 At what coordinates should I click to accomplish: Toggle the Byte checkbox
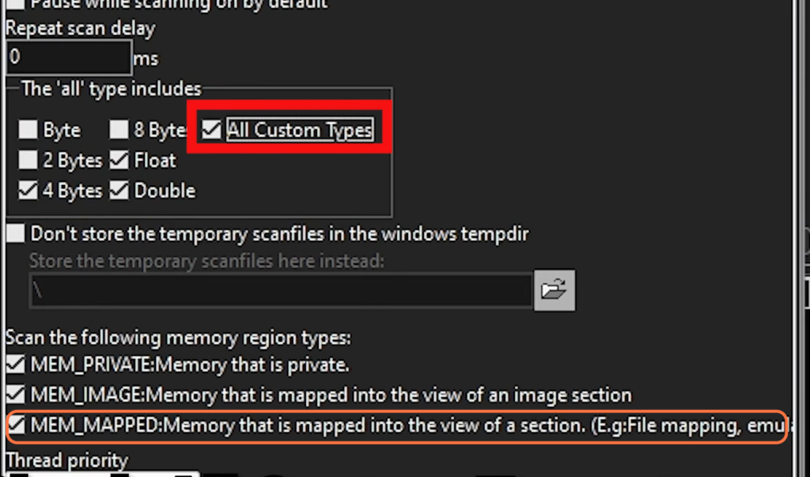[x=28, y=129]
